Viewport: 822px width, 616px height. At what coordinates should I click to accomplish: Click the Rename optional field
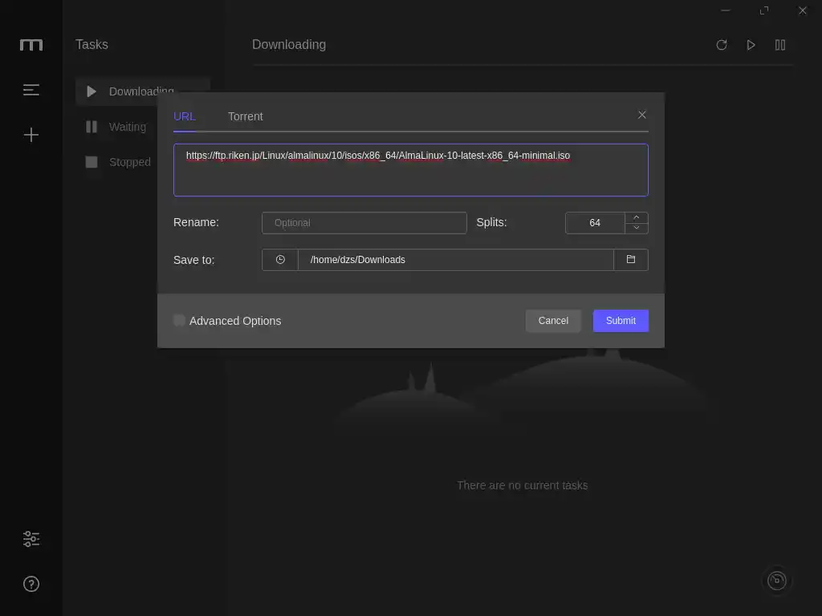tap(364, 223)
